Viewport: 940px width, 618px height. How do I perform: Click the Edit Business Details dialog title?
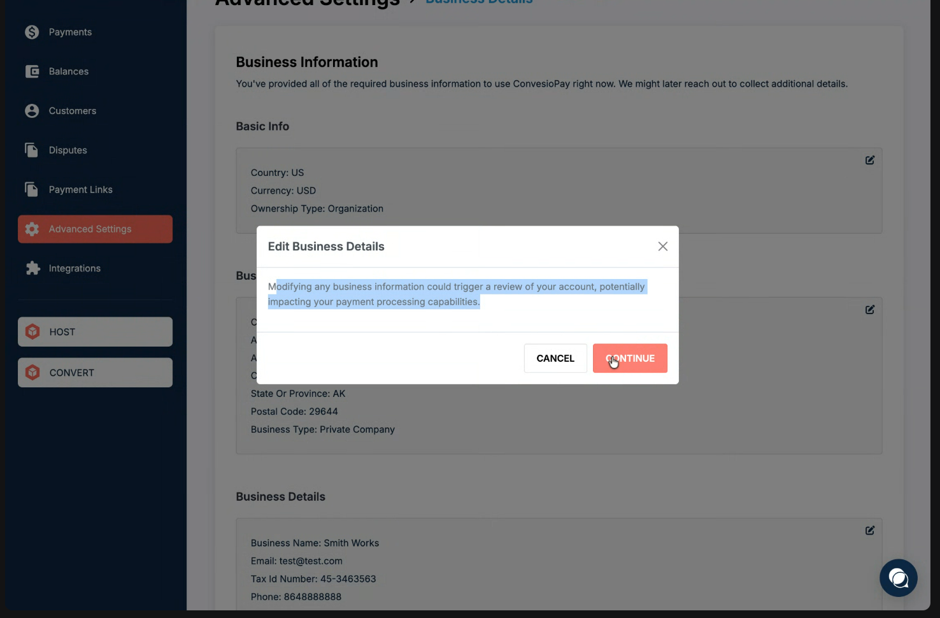(326, 247)
